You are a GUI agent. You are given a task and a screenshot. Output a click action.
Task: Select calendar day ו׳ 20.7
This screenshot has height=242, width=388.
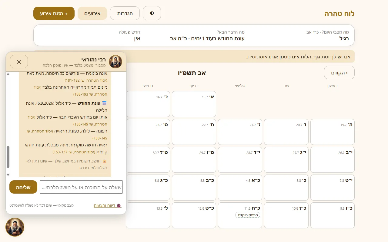coord(286,132)
